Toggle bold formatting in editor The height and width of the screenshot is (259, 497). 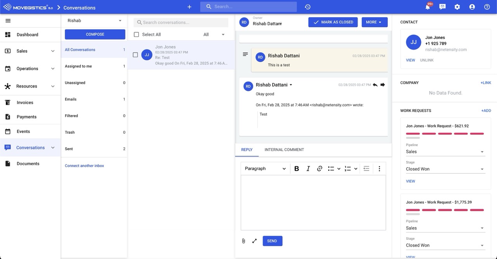click(297, 169)
